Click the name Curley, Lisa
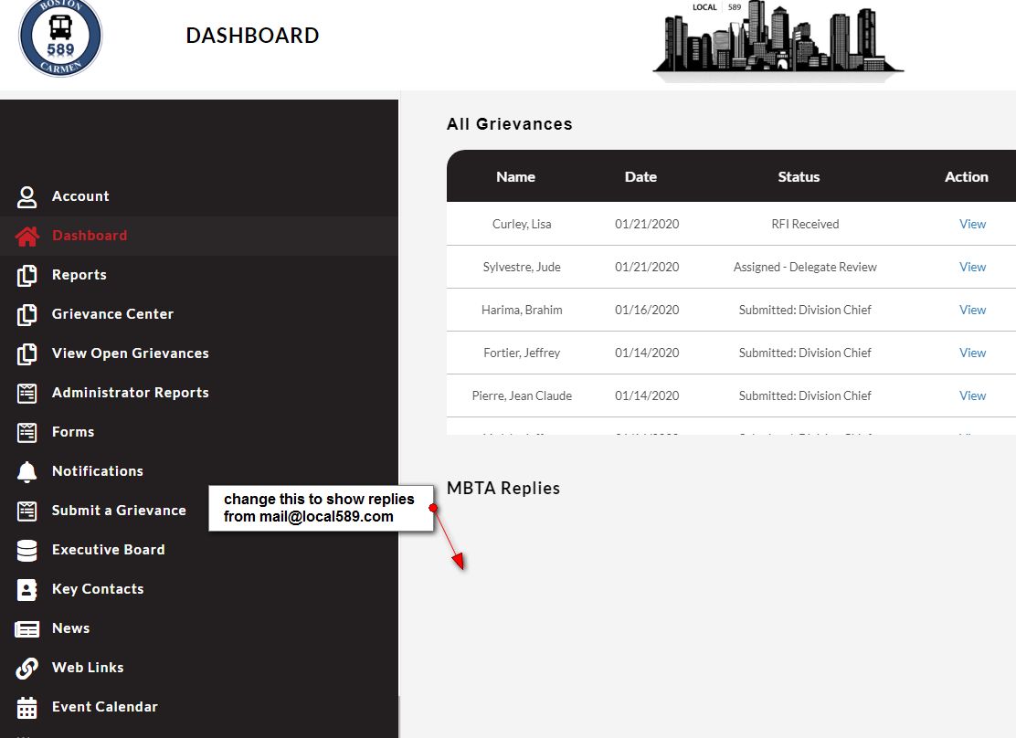 (522, 224)
